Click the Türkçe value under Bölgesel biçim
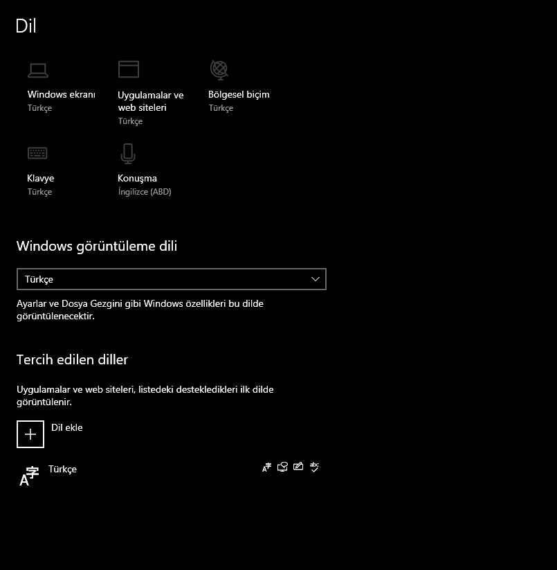The height and width of the screenshot is (570, 557). tap(221, 108)
